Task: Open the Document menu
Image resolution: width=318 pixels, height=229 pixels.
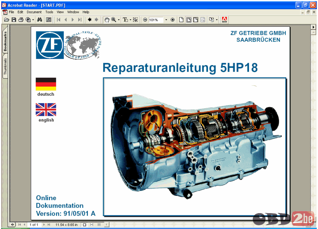Action: pos(34,12)
